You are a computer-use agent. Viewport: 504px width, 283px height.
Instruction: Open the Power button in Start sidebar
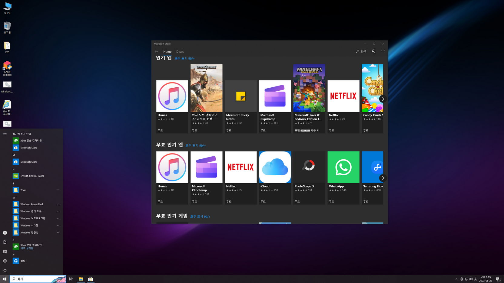point(5,271)
